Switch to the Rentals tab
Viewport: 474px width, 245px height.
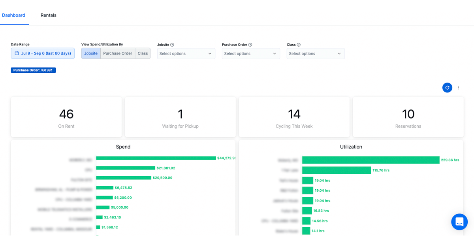(x=48, y=15)
